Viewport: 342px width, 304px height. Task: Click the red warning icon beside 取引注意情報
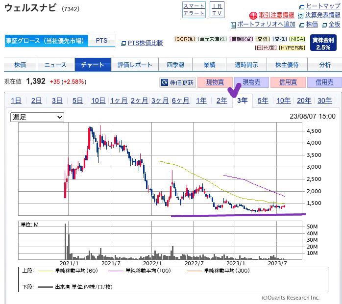253,16
